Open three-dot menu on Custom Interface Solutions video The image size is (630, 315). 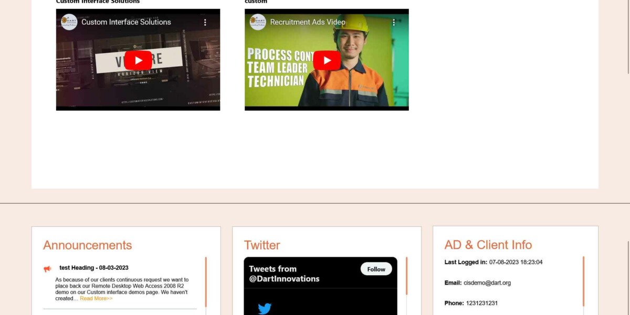click(x=205, y=23)
